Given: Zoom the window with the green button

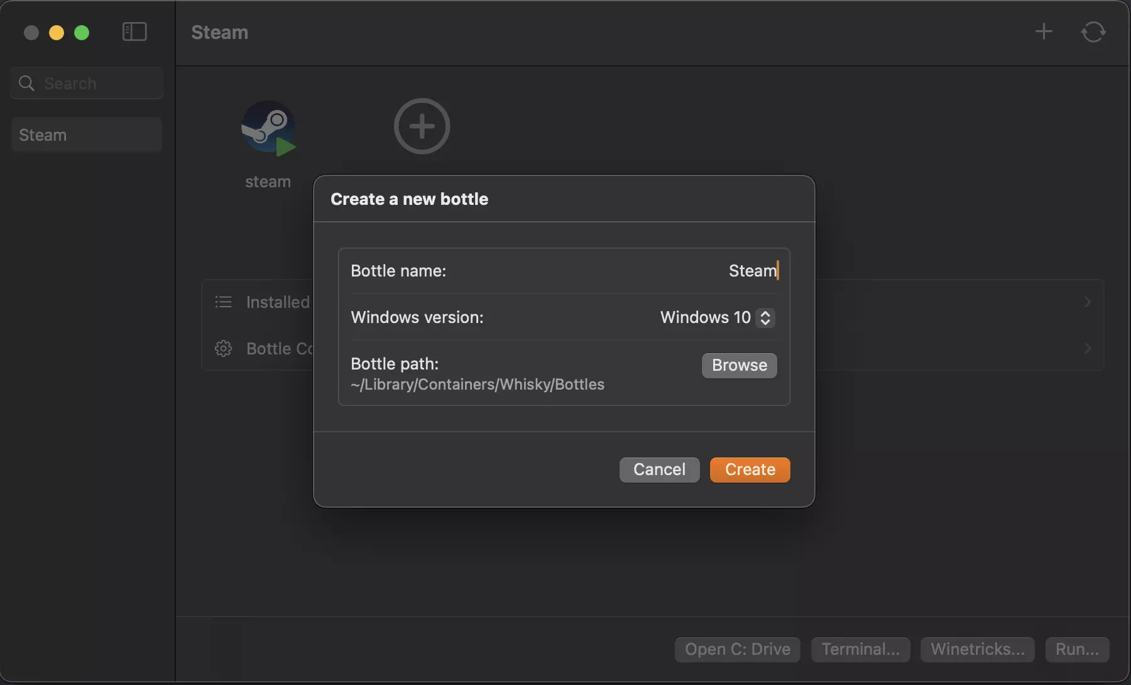Looking at the screenshot, I should point(82,32).
